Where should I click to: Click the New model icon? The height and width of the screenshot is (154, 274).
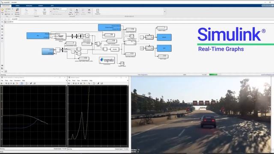pyautogui.click(x=2, y=10)
